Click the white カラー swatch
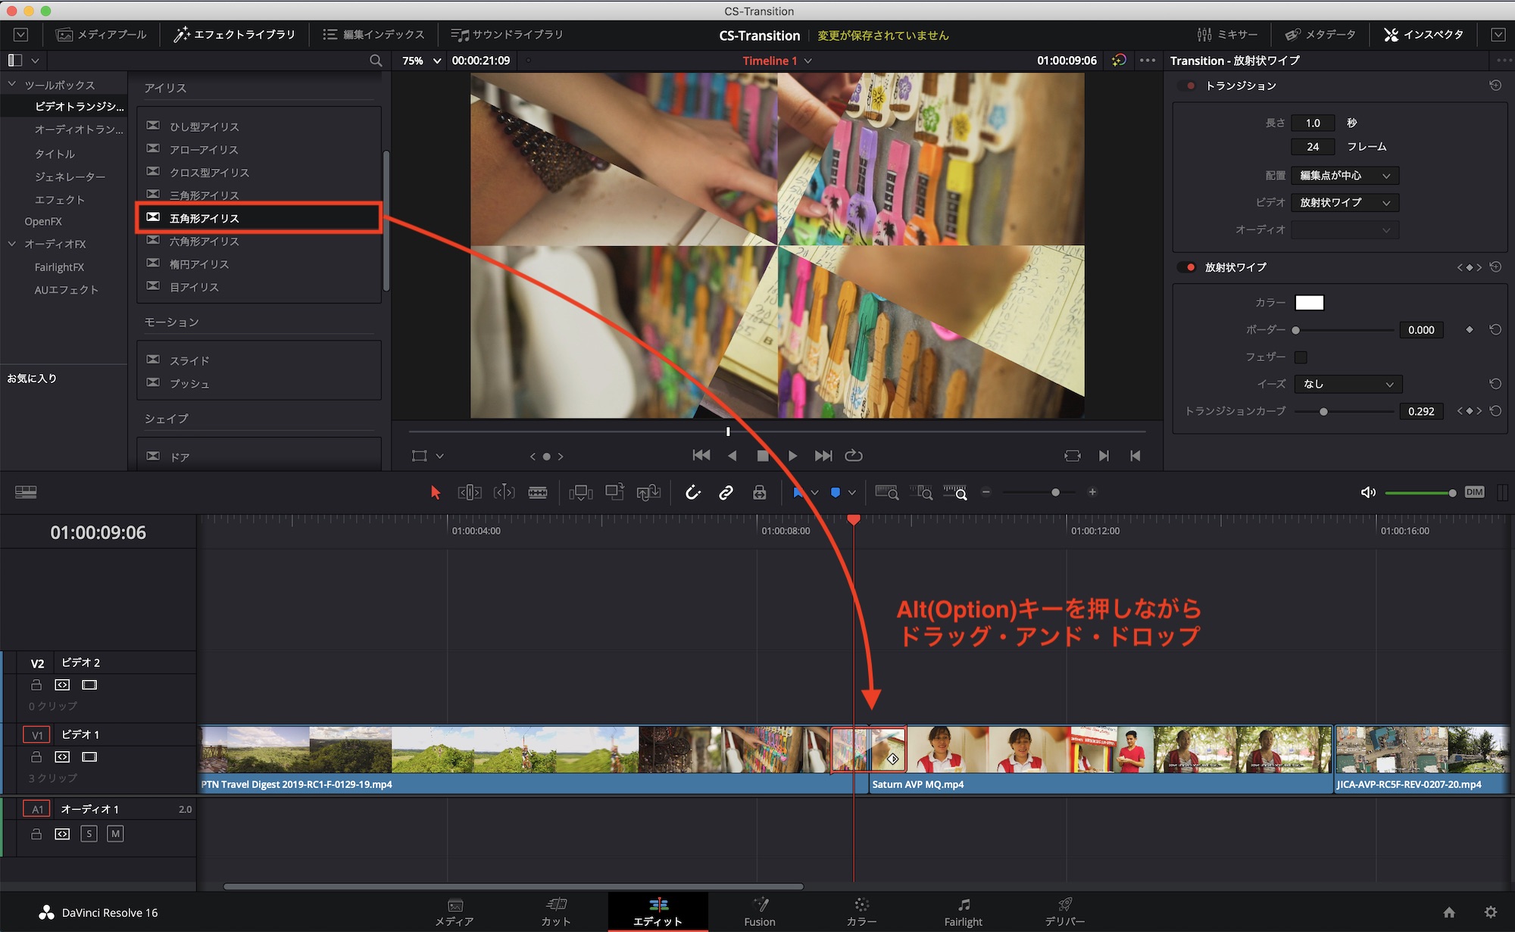This screenshot has height=932, width=1515. [1309, 303]
